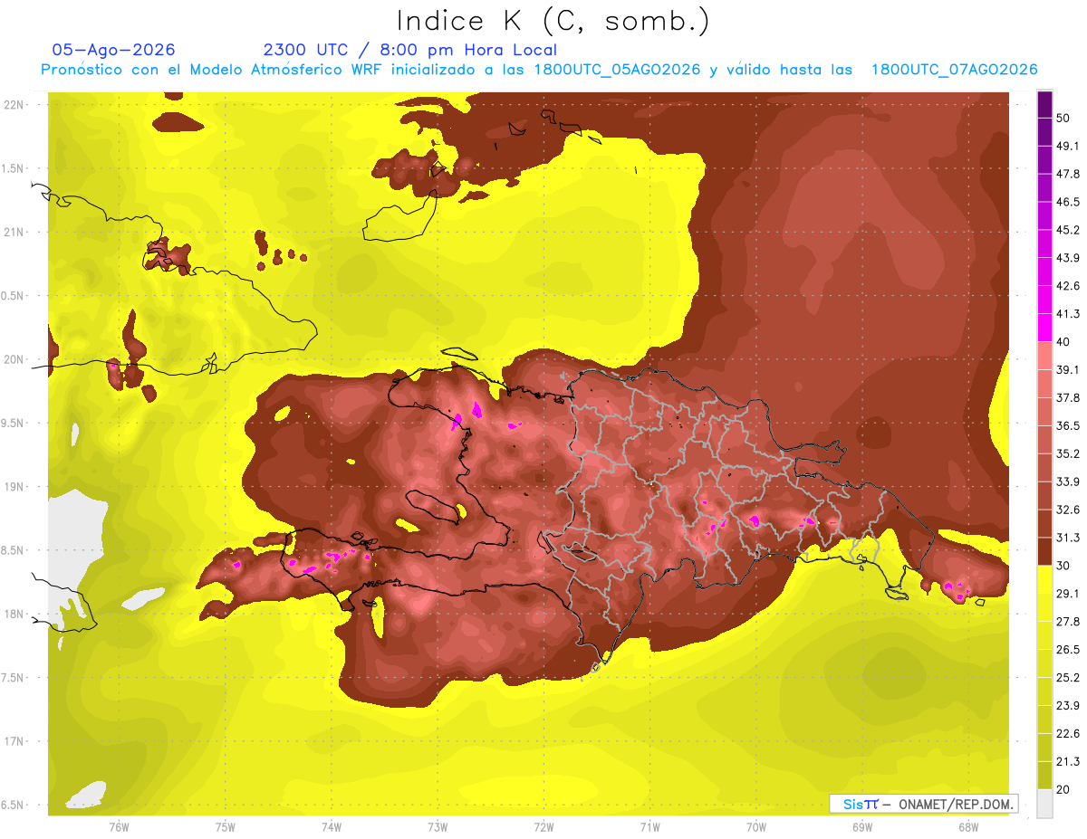Click the 'Indice K (C, somb.)' map title

552,21
